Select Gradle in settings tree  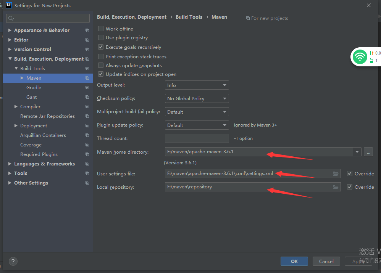click(x=34, y=87)
